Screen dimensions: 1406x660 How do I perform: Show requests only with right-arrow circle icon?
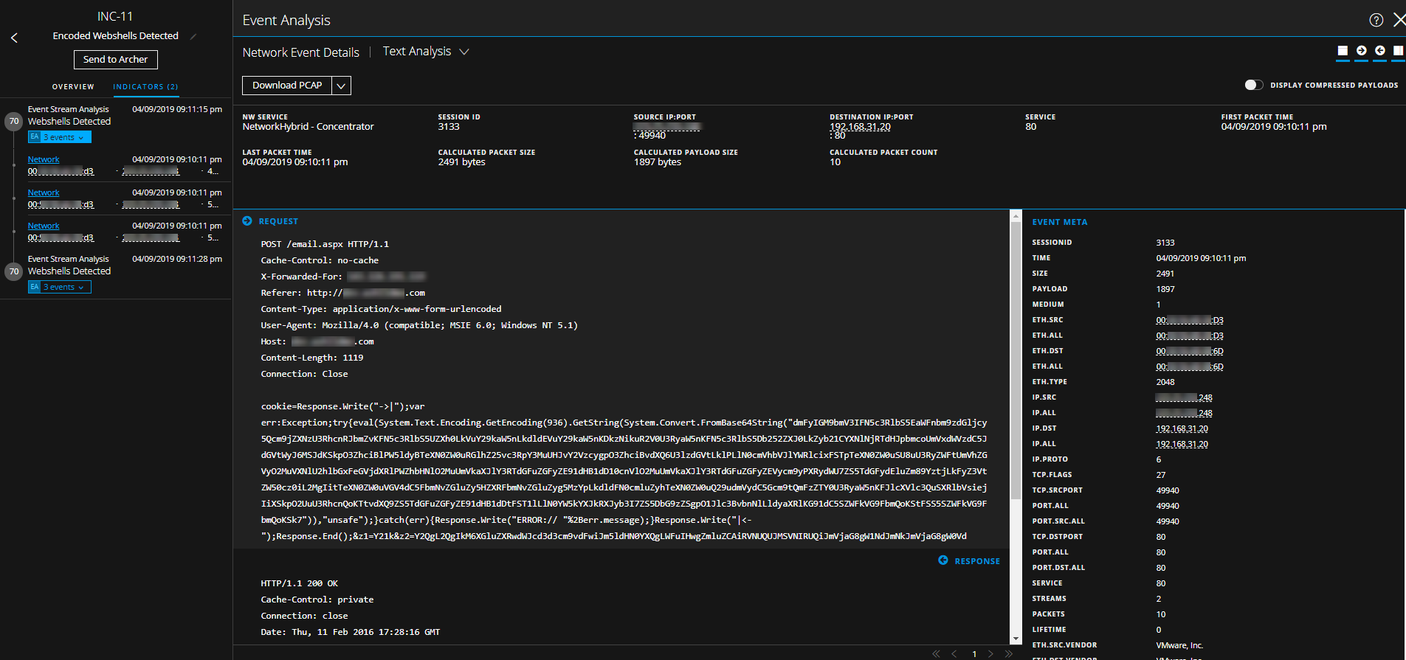pos(1361,51)
